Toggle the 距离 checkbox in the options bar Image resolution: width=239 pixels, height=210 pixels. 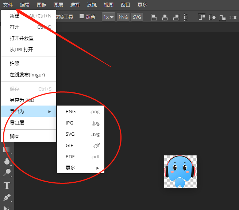82,16
